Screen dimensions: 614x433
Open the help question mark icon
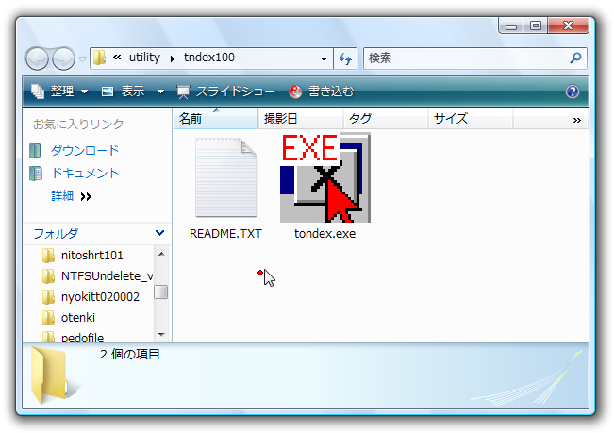[573, 92]
